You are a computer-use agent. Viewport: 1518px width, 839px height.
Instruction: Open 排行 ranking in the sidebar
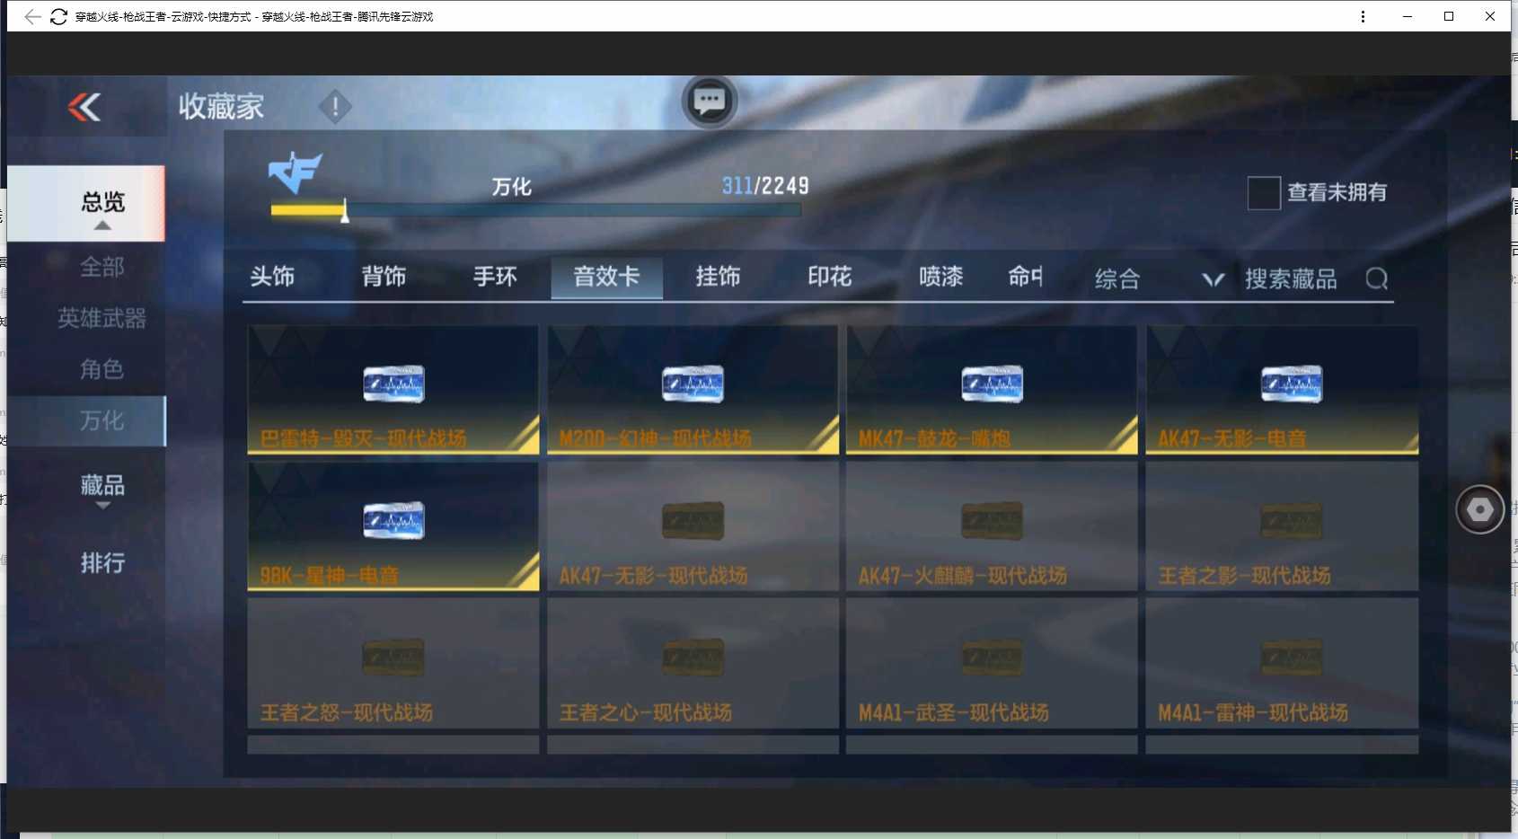[102, 563]
